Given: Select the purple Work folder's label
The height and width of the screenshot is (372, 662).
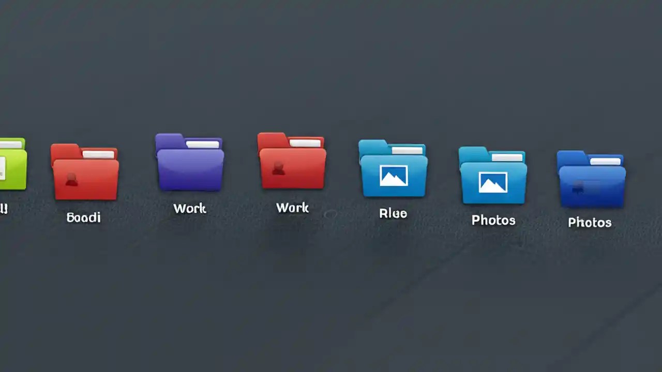Looking at the screenshot, I should point(189,208).
